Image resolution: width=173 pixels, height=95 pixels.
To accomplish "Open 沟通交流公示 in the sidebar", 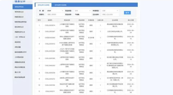I will tap(19, 17).
